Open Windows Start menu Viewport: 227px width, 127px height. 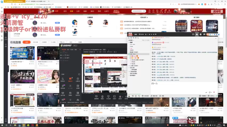tap(2, 125)
